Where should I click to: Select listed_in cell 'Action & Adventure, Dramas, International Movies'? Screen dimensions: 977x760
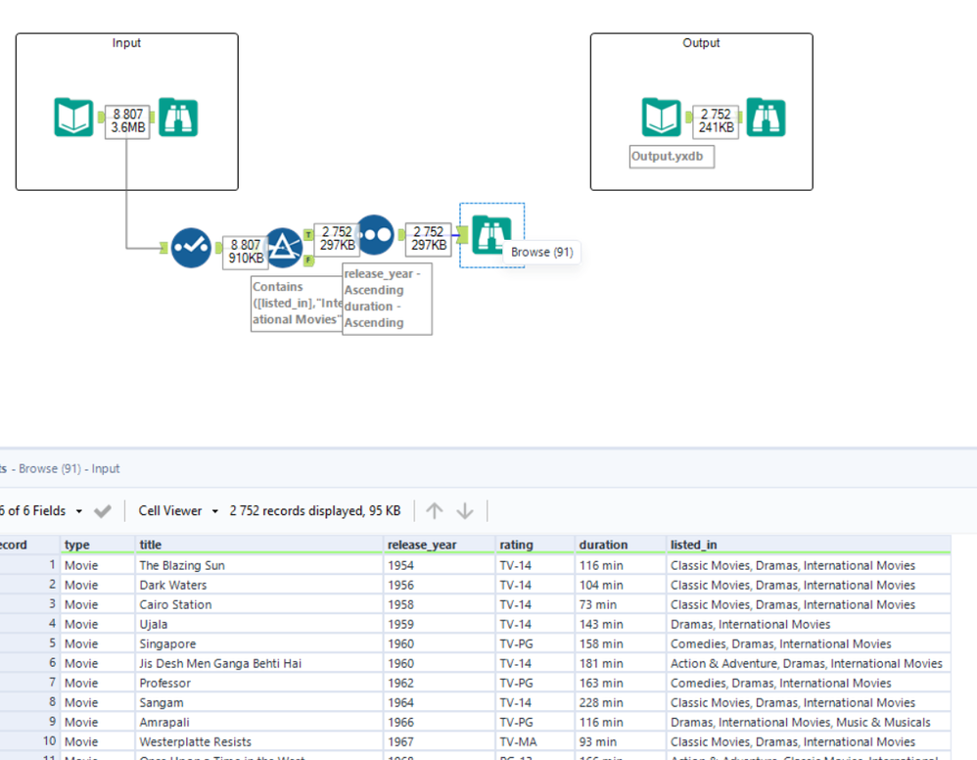(809, 663)
